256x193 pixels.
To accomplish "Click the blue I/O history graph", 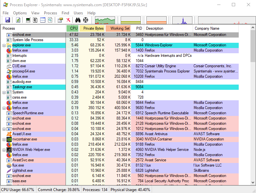I will click(x=182, y=20).
